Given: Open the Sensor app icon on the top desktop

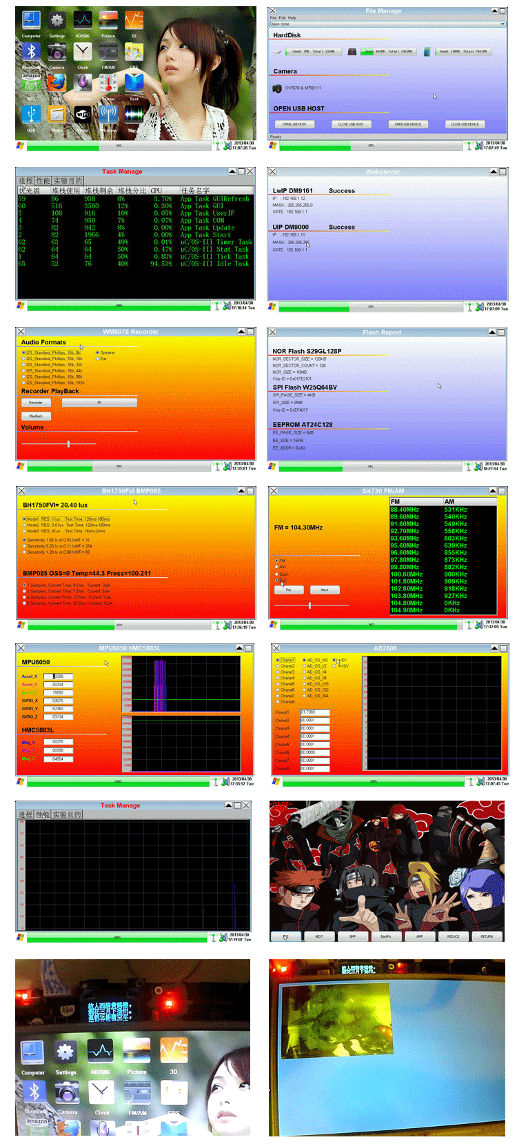Looking at the screenshot, I should [108, 83].
